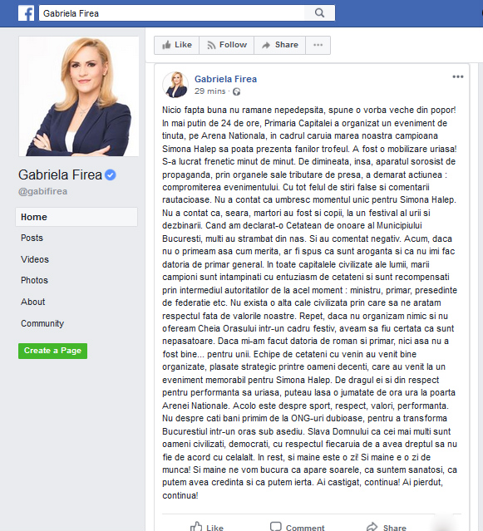Click the search field containing Gabriela Firea
The image size is (483, 531).
(172, 13)
